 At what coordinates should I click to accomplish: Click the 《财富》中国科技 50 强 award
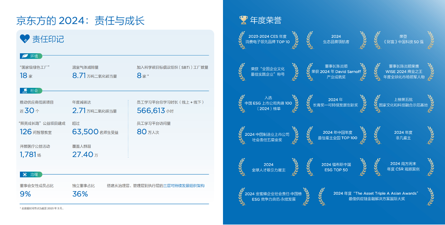click(403, 39)
